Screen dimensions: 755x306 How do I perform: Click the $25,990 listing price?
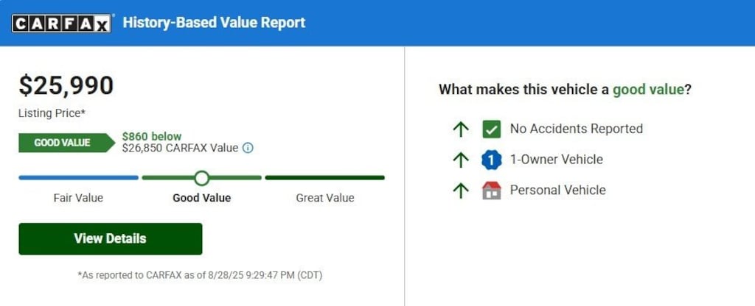66,85
